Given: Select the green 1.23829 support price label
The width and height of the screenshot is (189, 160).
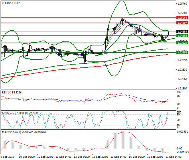Looking at the screenshot, I should pos(182,43).
